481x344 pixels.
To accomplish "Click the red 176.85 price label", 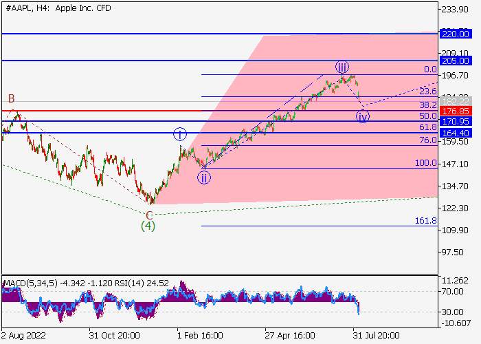I will click(455, 111).
